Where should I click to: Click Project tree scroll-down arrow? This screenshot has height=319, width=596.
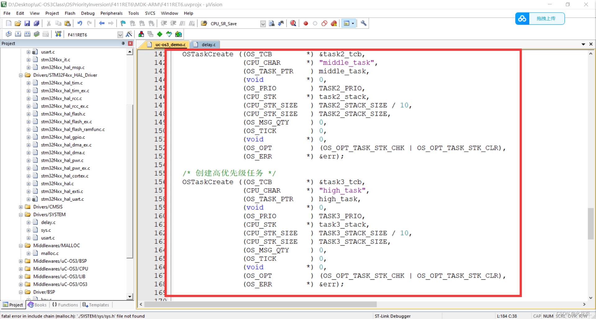pos(130,297)
